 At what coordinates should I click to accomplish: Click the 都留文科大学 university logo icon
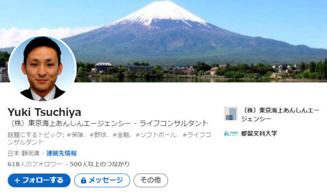231,133
